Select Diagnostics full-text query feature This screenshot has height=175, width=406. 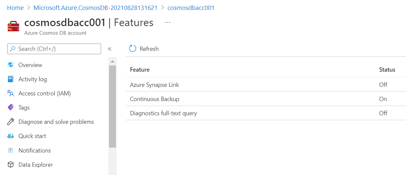[x=163, y=113]
